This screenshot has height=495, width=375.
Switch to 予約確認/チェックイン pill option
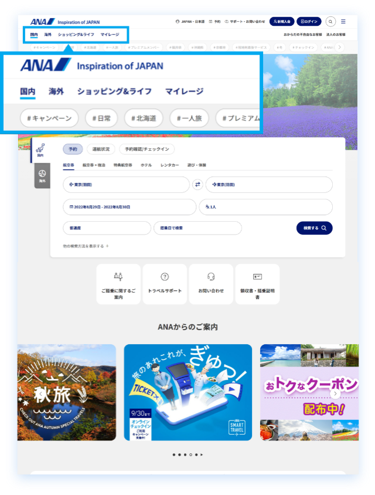click(x=146, y=149)
